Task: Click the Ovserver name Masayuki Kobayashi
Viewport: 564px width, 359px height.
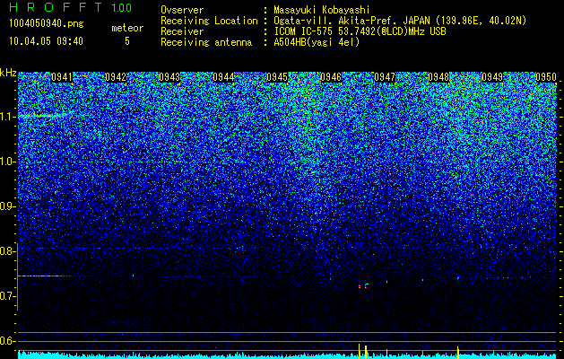Action: pos(322,10)
